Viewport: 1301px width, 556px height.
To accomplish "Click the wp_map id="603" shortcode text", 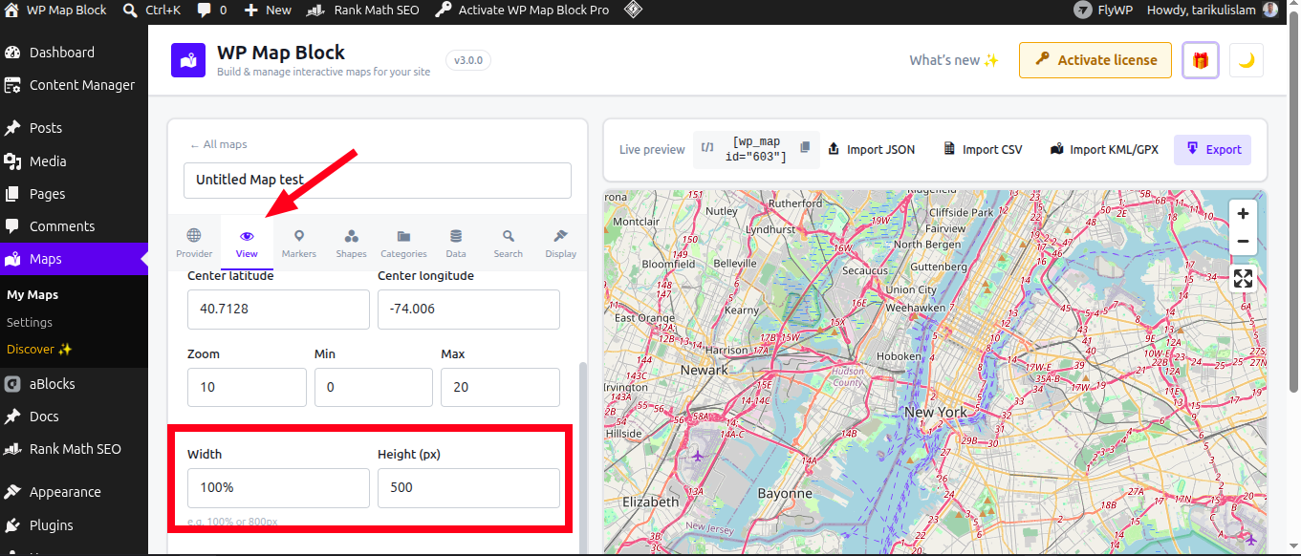I will (755, 149).
